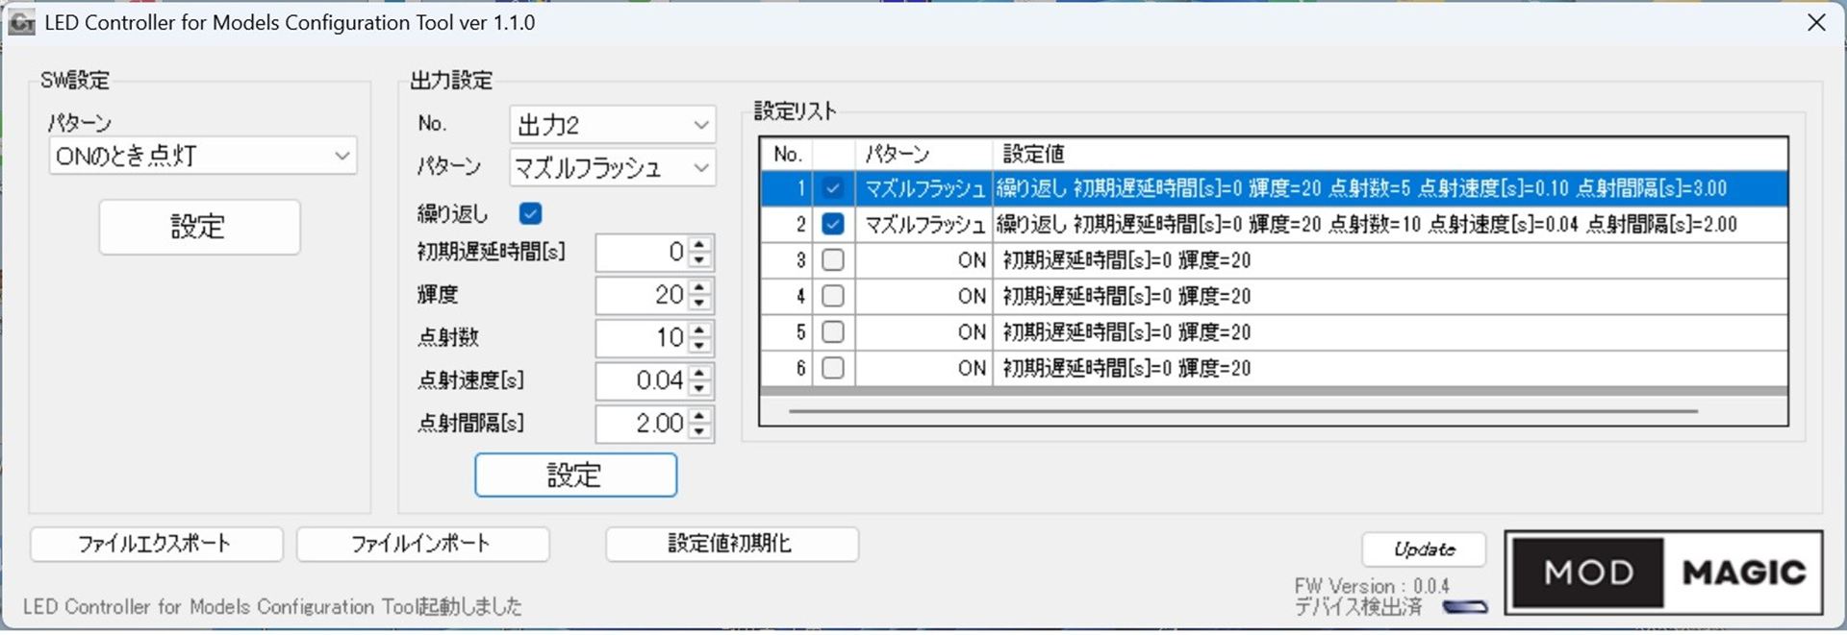Click ON pattern cell in row 4

point(923,296)
